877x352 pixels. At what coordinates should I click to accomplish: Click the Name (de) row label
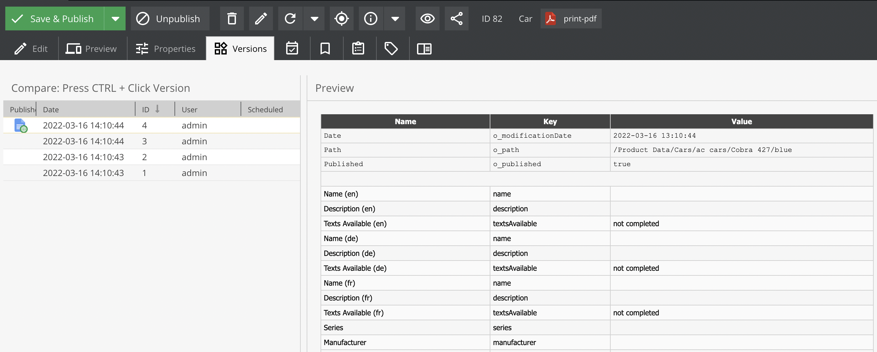click(341, 238)
